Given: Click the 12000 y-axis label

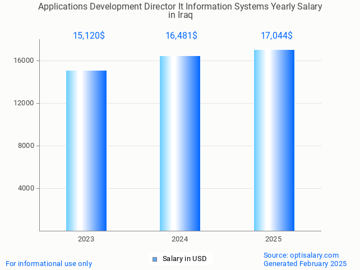Looking at the screenshot, I should click(24, 103).
